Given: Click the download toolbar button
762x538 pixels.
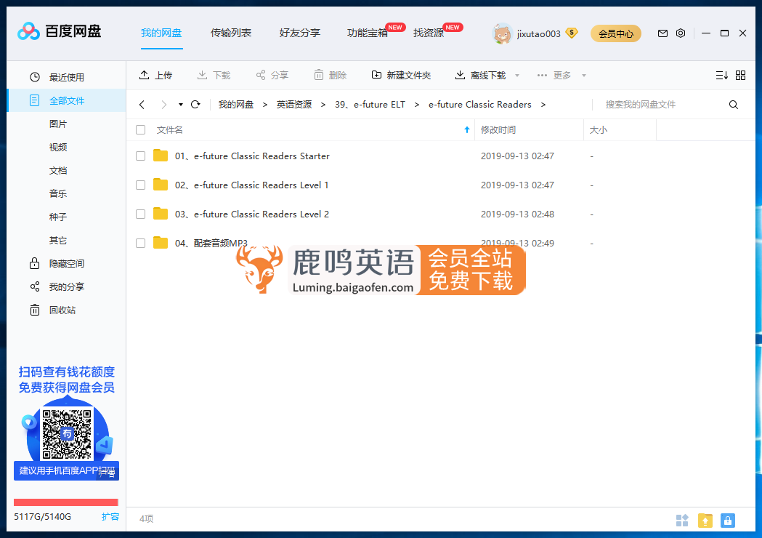Looking at the screenshot, I should point(214,75).
